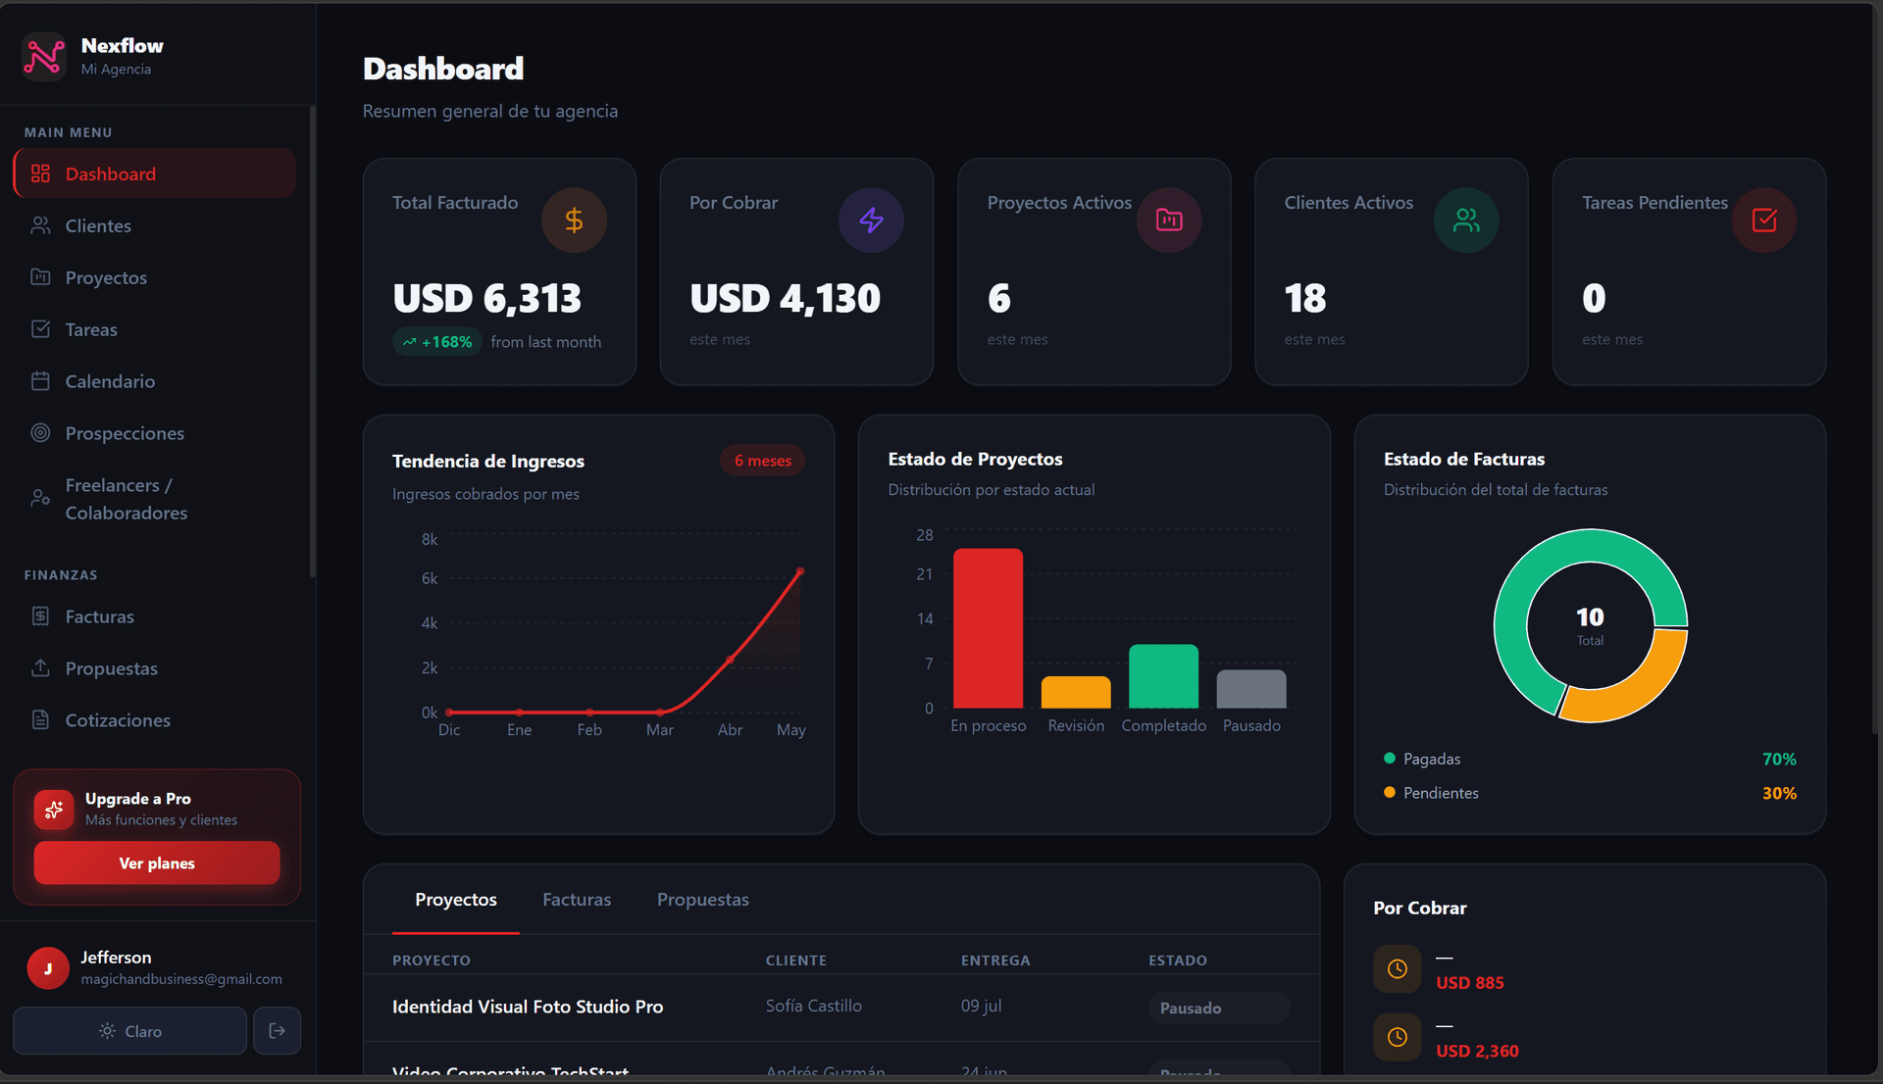Screen dimensions: 1883x1084
Task: Open Tareas from the main menu
Action: (x=155, y=329)
